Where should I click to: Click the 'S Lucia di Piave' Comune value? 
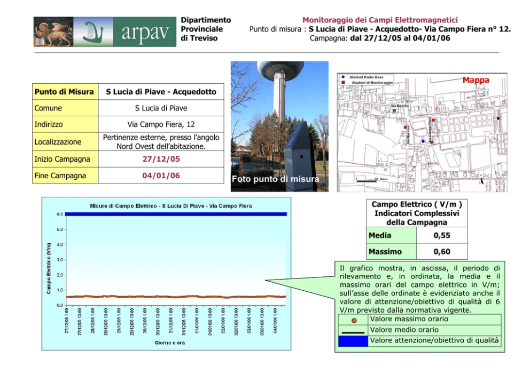click(161, 108)
